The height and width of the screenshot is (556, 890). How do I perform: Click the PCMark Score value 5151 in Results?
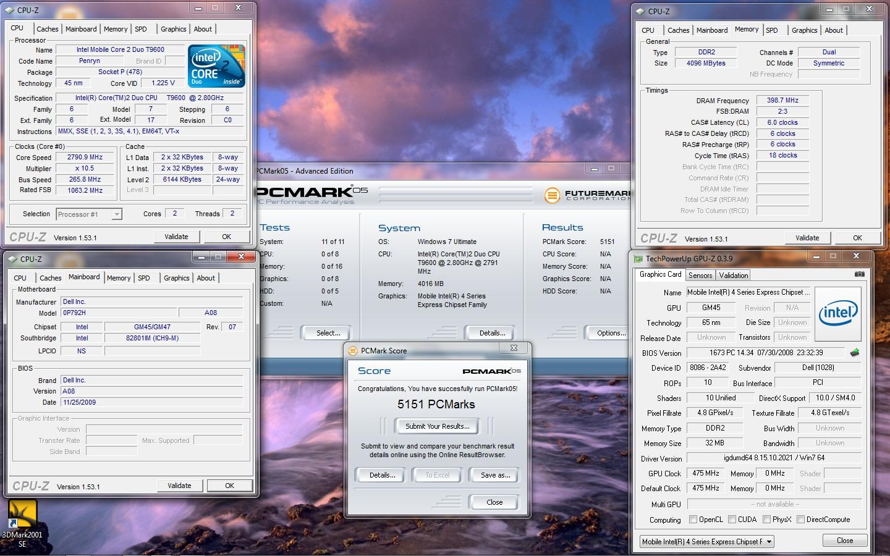(x=607, y=242)
